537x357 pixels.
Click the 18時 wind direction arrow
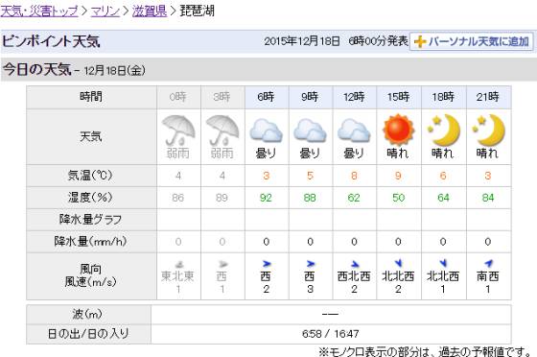(x=443, y=263)
